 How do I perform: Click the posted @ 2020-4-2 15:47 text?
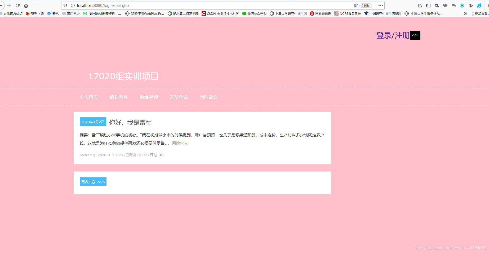click(103, 155)
